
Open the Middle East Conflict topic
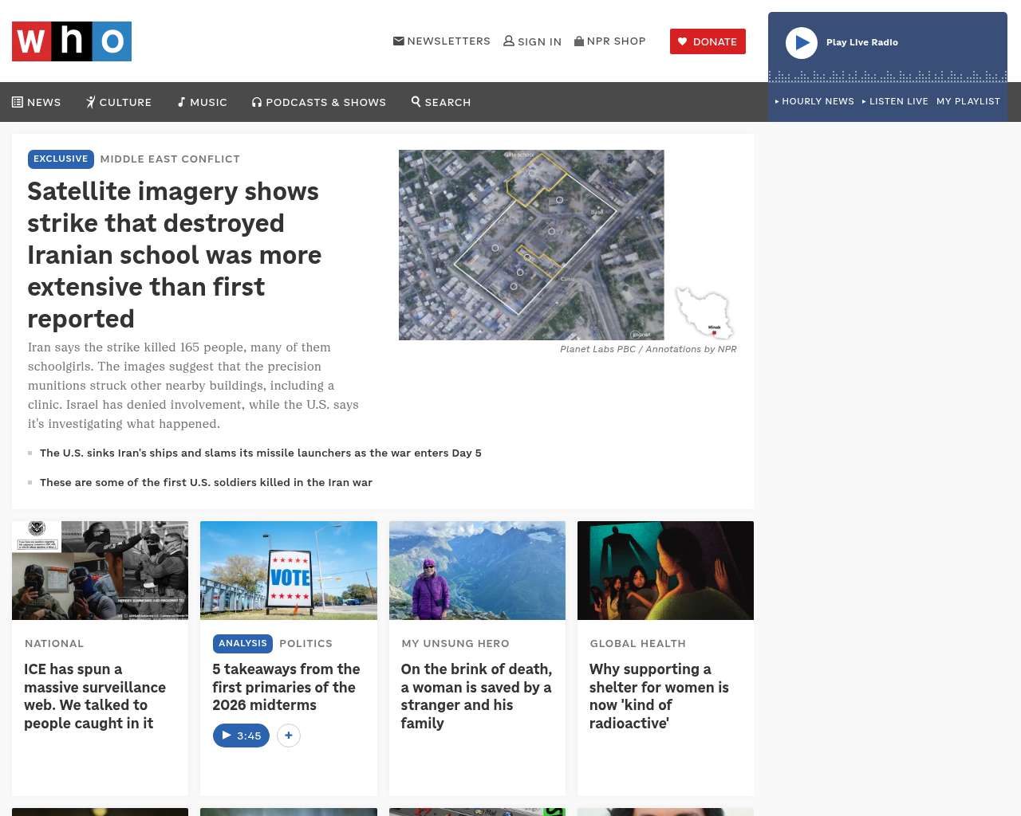[170, 159]
